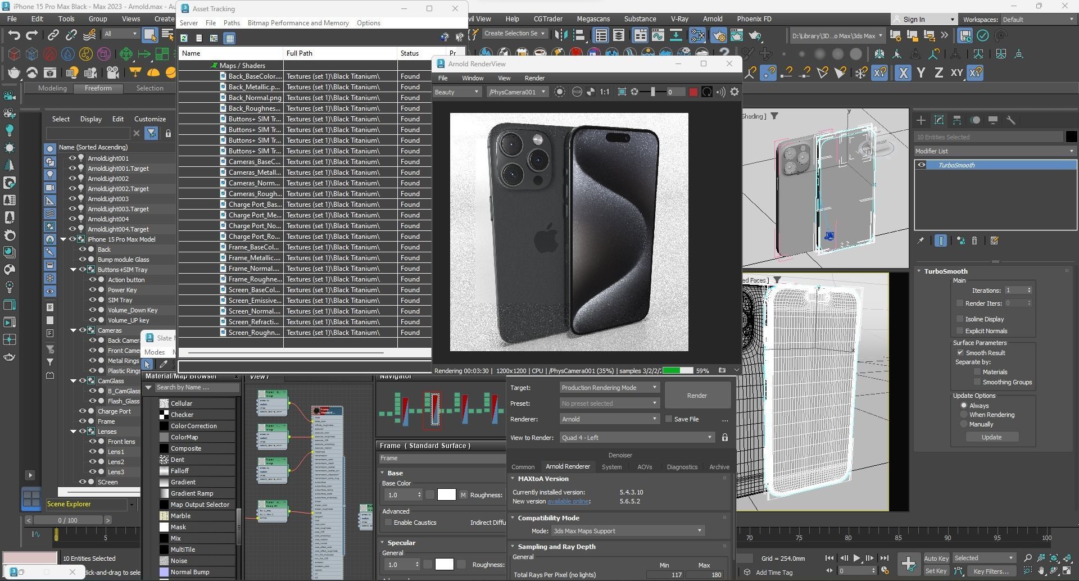Open the Create panel plus tab
This screenshot has height=581, width=1079.
[x=921, y=120]
